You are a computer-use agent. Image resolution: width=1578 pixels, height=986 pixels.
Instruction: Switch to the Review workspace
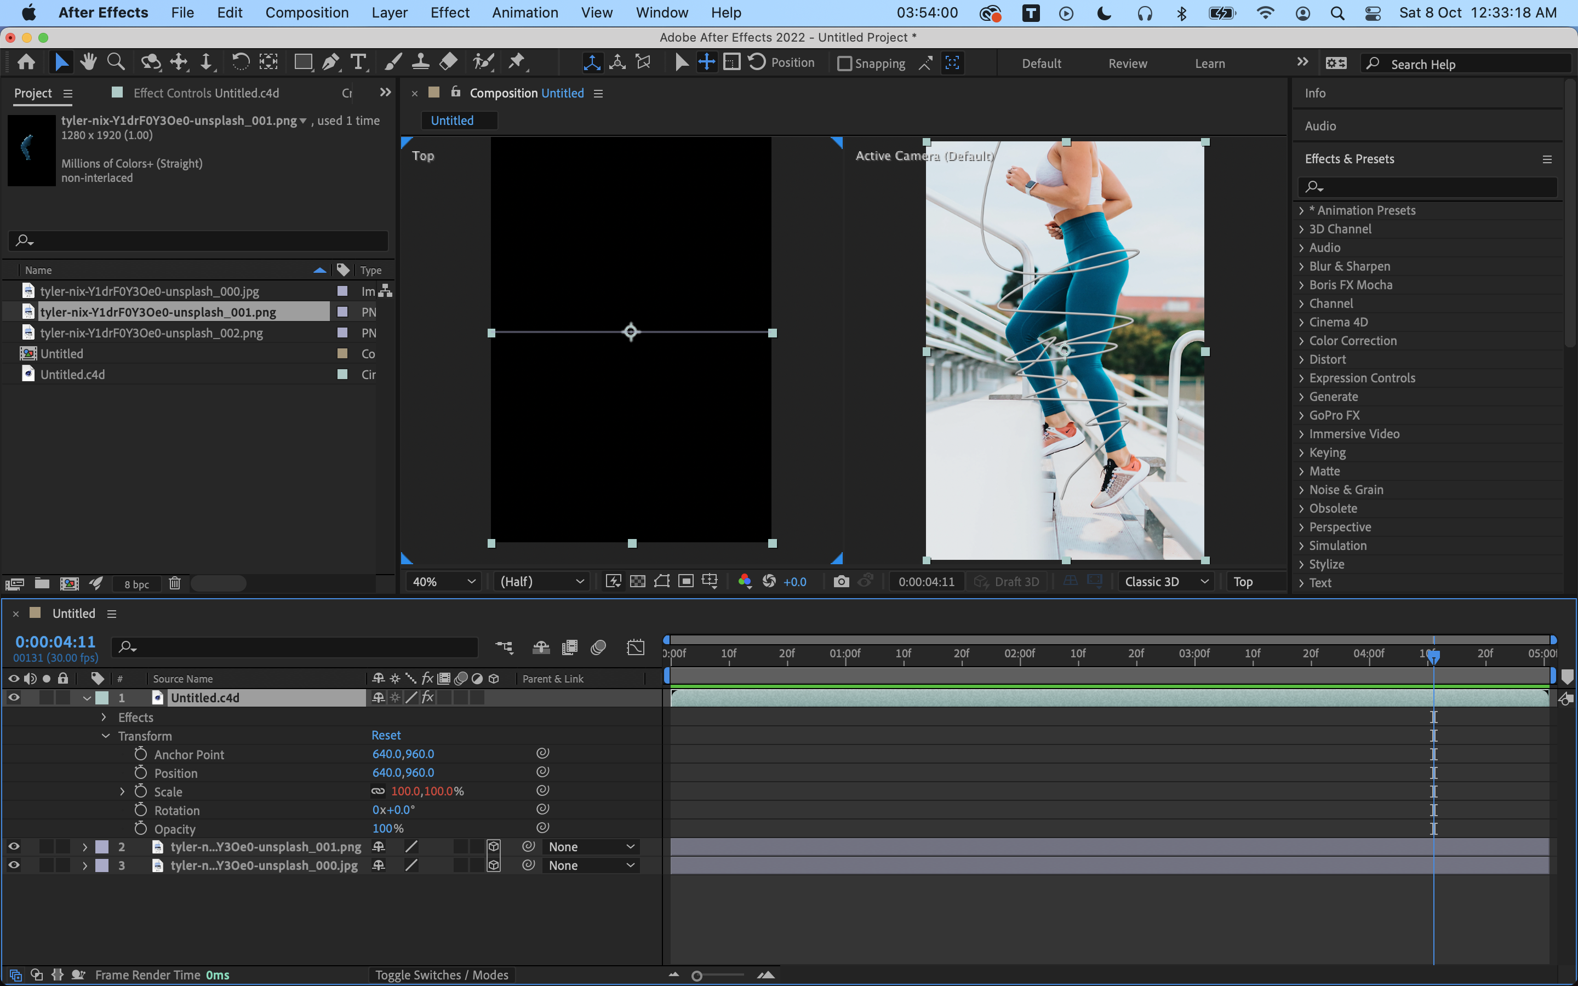[x=1128, y=63]
